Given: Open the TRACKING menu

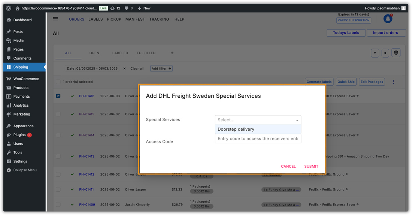Looking at the screenshot, I should [x=159, y=19].
